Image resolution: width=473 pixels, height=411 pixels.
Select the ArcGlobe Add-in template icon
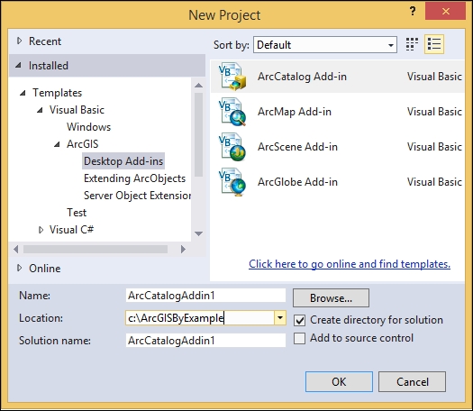(x=232, y=182)
